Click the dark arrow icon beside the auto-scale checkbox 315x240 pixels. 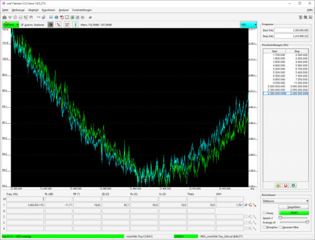coord(50,25)
